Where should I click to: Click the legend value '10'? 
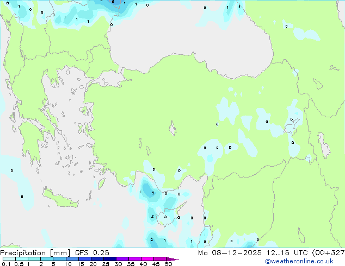[x=68, y=264]
